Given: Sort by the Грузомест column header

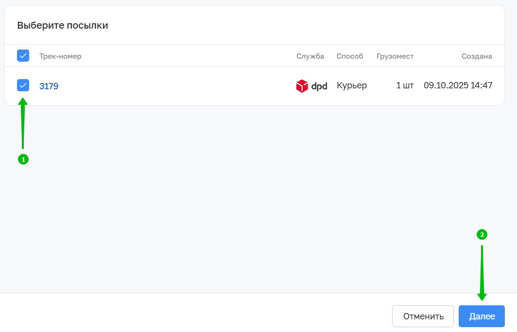Looking at the screenshot, I should 395,56.
